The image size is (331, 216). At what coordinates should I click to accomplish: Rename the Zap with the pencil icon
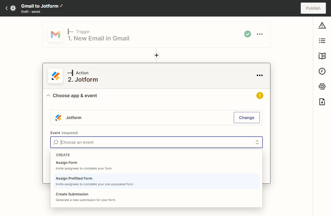(61, 6)
